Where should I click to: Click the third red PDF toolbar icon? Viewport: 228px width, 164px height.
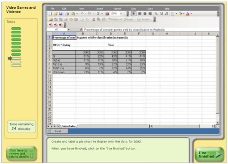[60, 25]
